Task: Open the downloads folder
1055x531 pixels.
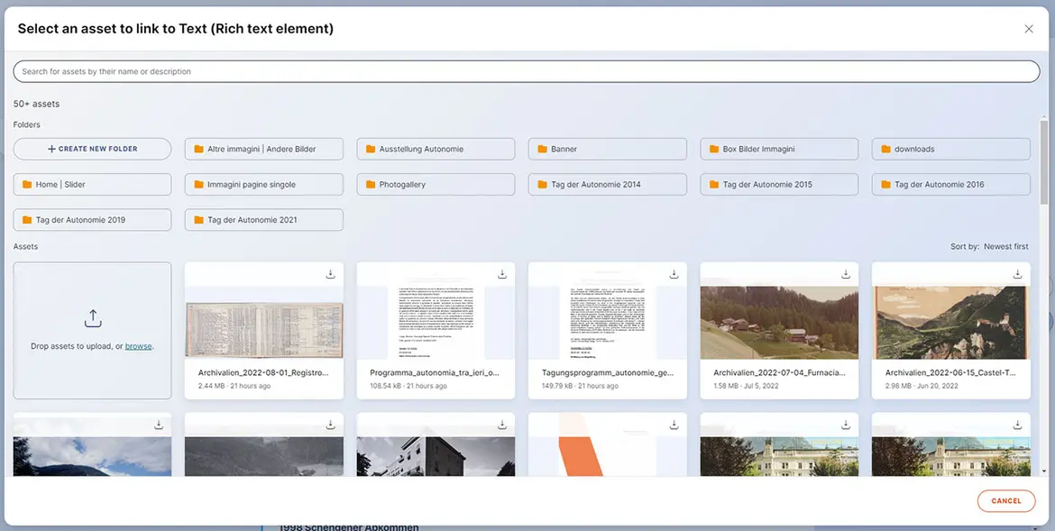Action: (x=950, y=149)
